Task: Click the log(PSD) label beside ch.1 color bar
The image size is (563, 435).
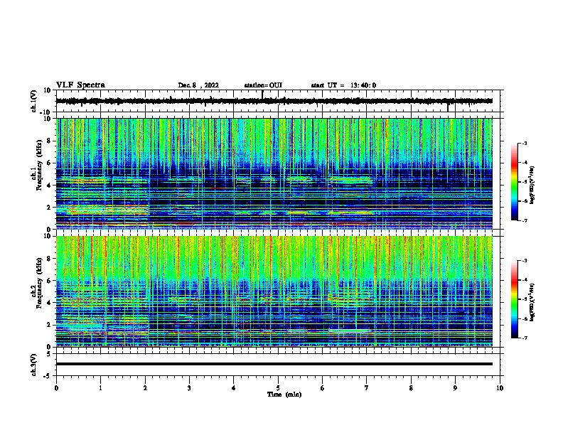Action: pos(532,186)
